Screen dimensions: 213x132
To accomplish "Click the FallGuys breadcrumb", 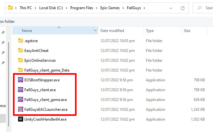I will 134,8.
